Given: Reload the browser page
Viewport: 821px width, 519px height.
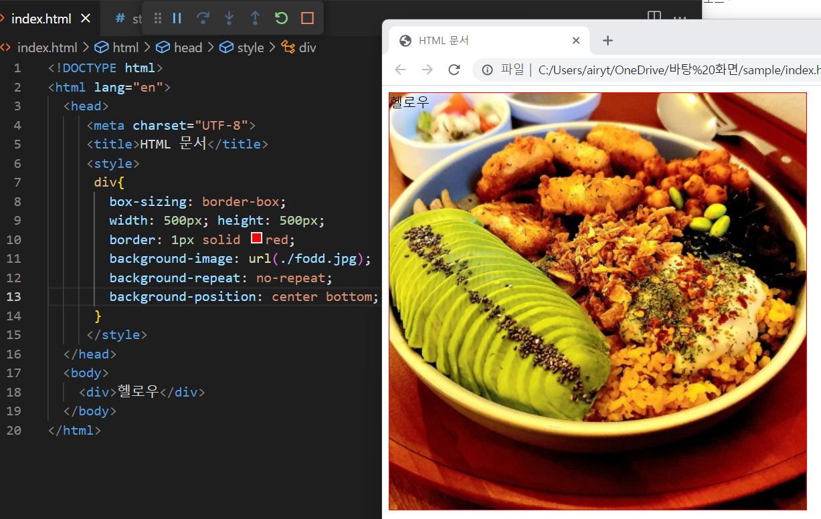Looking at the screenshot, I should point(454,70).
